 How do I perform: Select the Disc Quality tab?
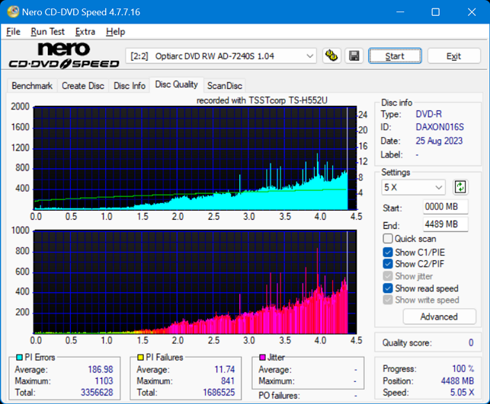tap(177, 84)
